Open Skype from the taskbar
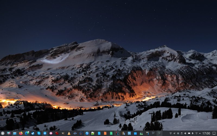This screenshot has height=136, width=217. [39, 133]
